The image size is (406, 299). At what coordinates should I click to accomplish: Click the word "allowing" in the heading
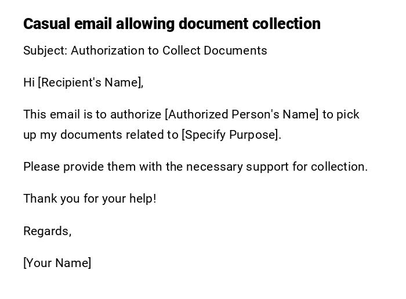[x=145, y=24]
